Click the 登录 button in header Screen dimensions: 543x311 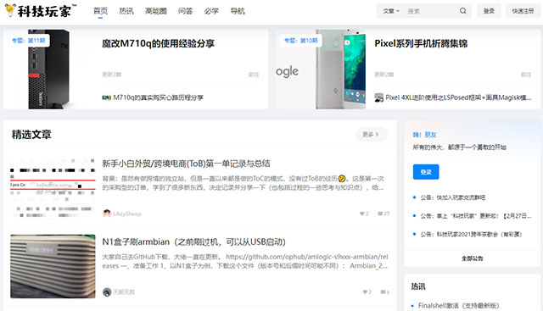(489, 11)
